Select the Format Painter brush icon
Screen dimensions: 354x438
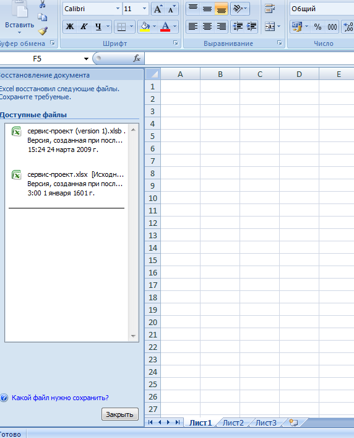click(x=43, y=31)
